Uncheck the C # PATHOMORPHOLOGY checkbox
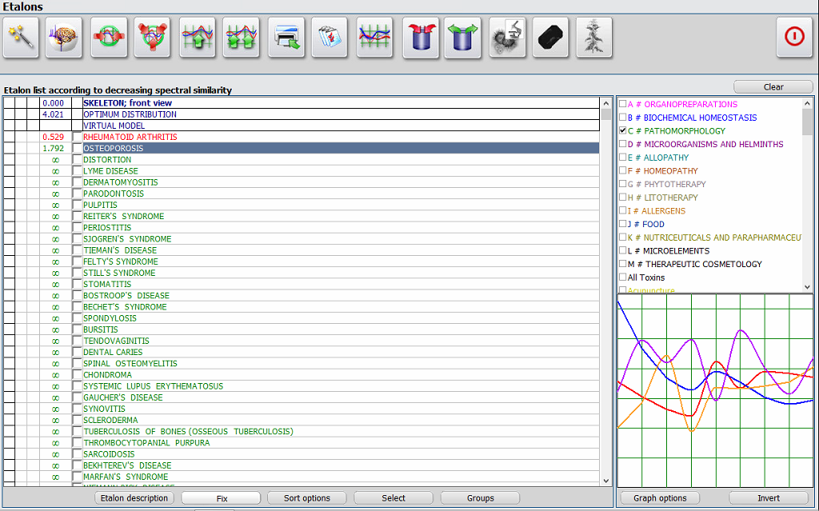819x511 pixels. pos(623,131)
